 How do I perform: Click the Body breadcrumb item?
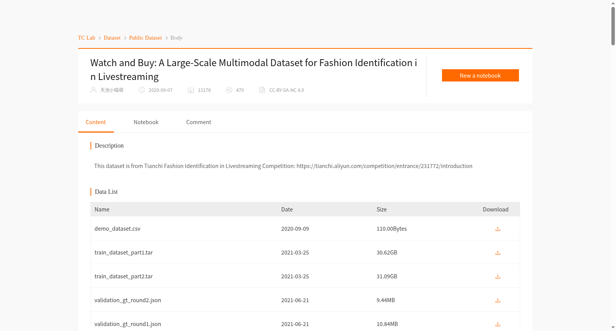tap(176, 38)
